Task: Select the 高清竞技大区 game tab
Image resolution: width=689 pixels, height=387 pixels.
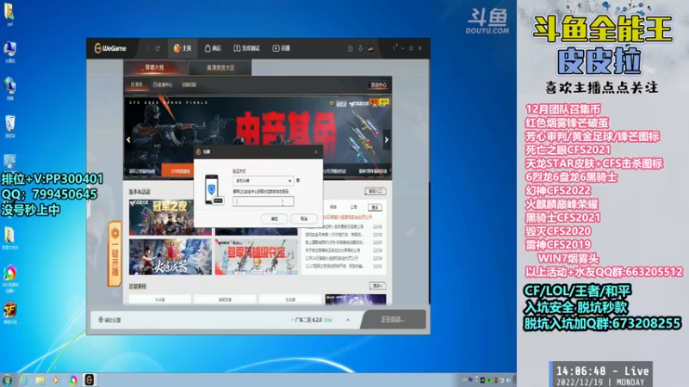Action: [220, 68]
